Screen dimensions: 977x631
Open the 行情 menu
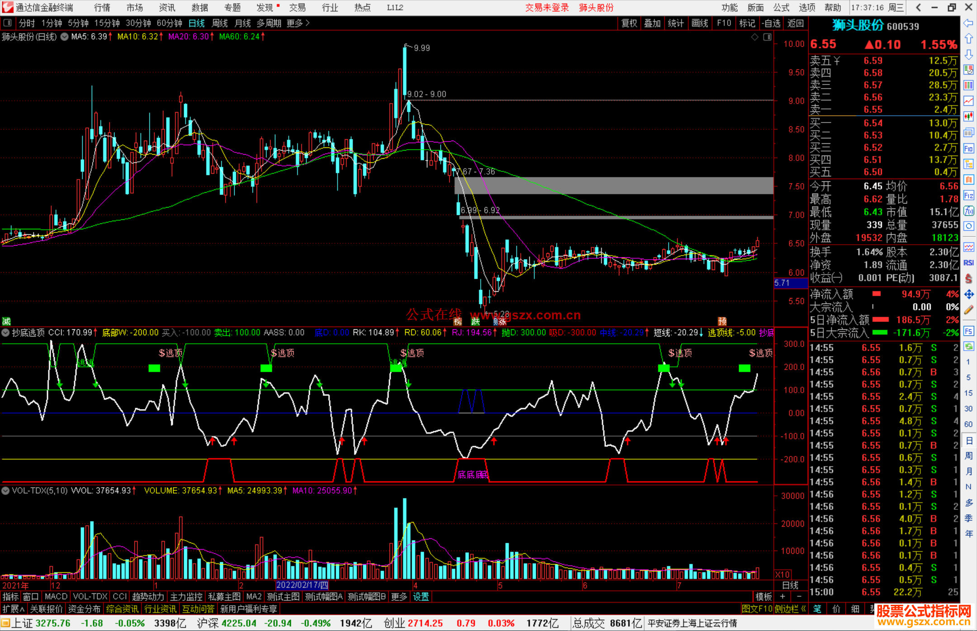click(102, 7)
